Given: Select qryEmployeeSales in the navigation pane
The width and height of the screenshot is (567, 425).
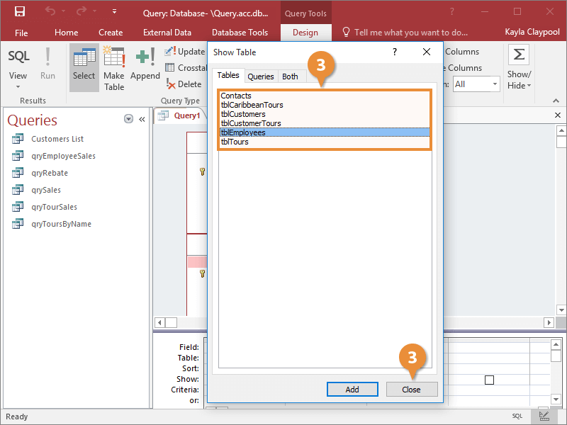Looking at the screenshot, I should coord(63,156).
